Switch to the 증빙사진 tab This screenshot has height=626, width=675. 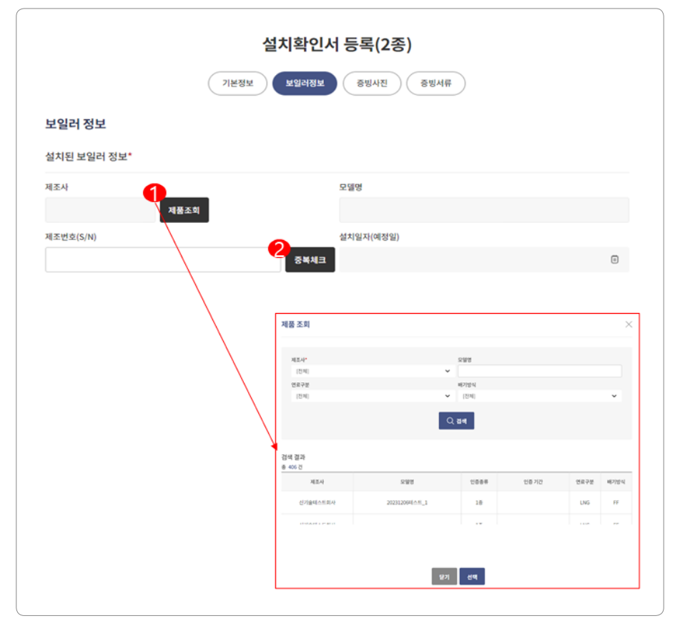[372, 83]
